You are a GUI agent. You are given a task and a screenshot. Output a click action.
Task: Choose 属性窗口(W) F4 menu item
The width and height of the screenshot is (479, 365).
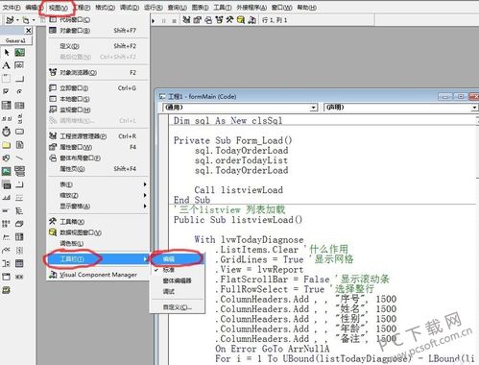[x=98, y=147]
